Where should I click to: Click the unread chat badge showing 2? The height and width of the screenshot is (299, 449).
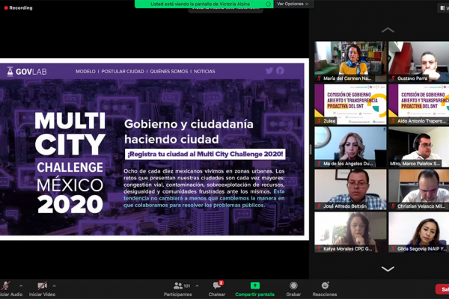pos(221,283)
